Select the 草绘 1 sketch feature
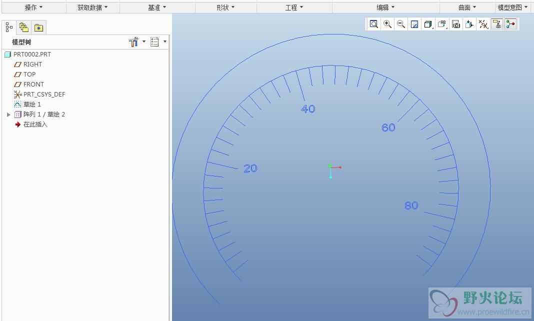Image resolution: width=534 pixels, height=321 pixels. point(32,104)
